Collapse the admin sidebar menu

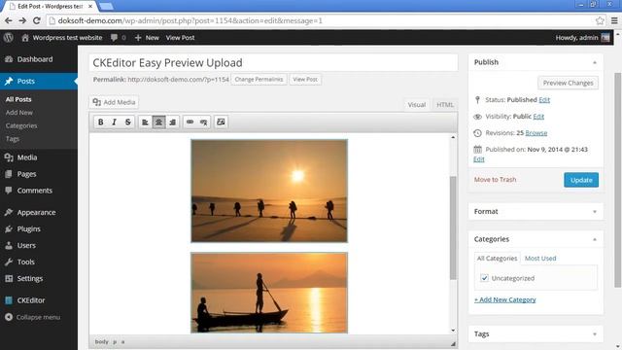coord(32,317)
